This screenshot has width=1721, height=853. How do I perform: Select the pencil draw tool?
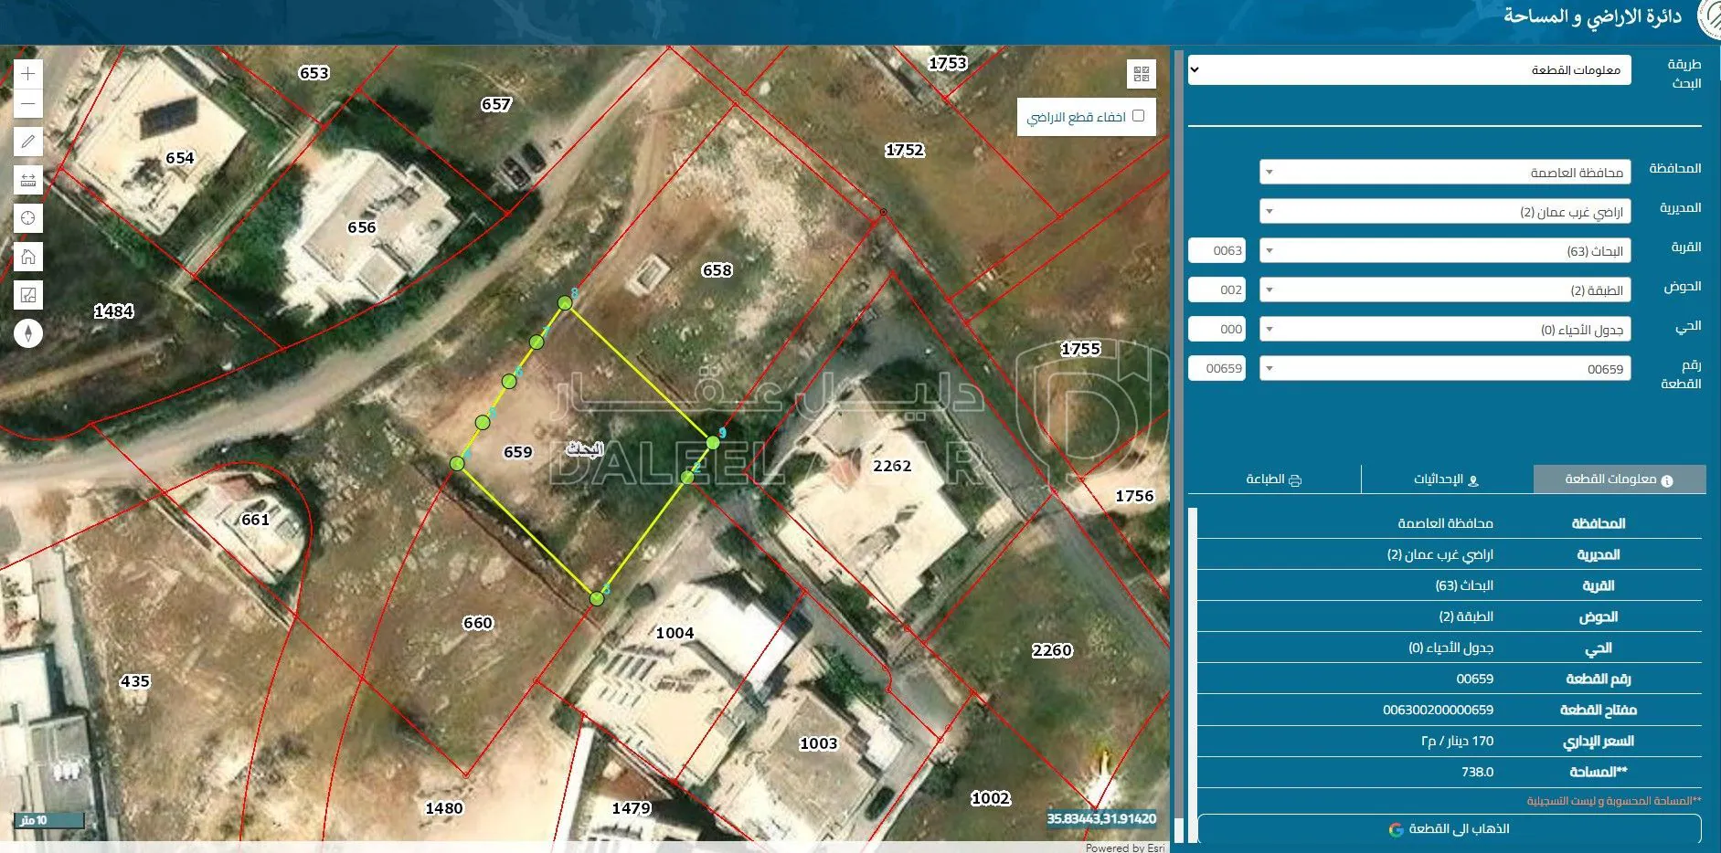point(28,142)
